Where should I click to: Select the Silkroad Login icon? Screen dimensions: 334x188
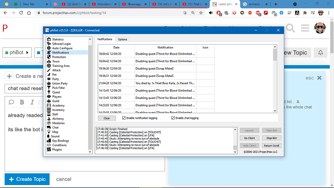click(x=49, y=44)
